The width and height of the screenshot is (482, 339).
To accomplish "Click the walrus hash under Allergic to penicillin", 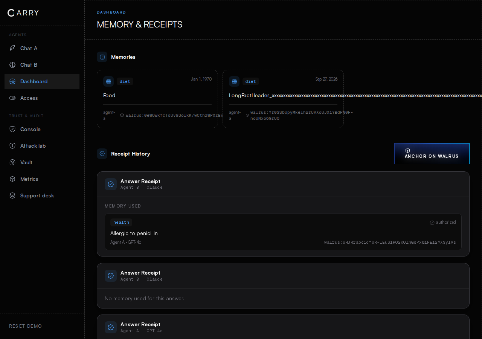I will click(390, 242).
